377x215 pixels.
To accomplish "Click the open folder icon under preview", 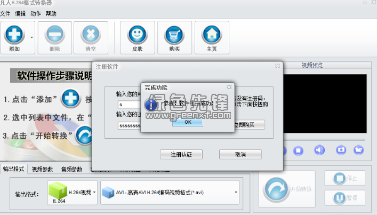I will tap(359, 149).
